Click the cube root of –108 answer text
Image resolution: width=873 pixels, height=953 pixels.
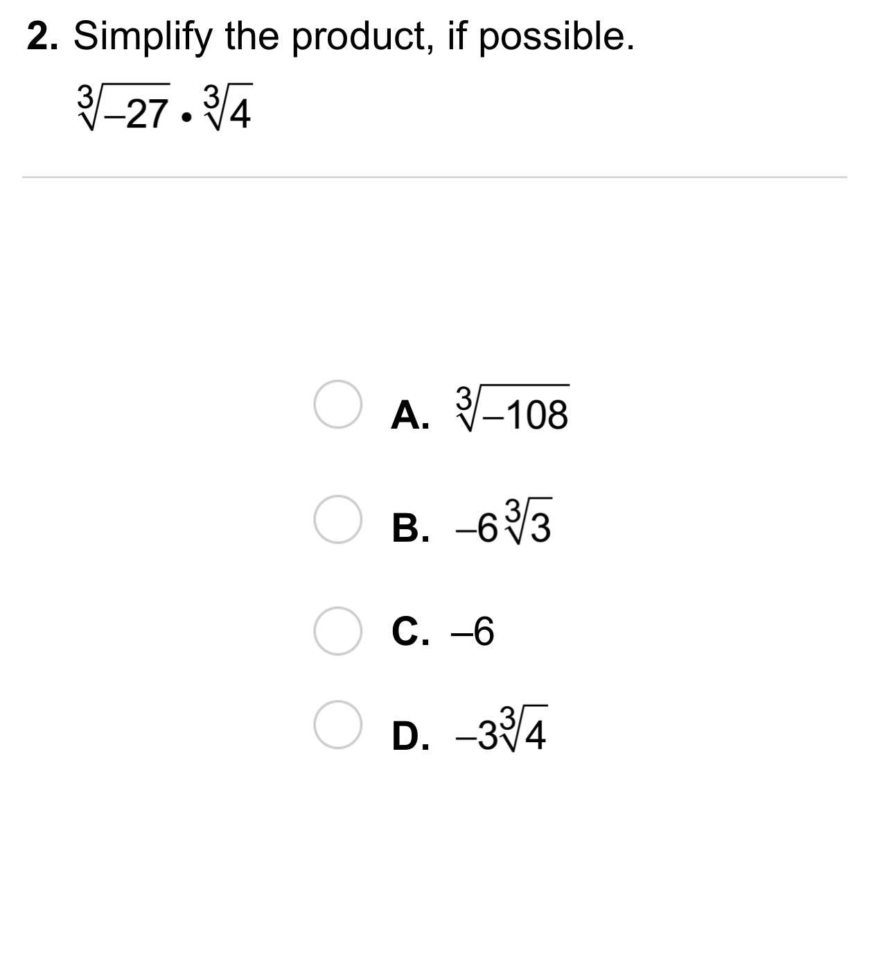tap(512, 409)
